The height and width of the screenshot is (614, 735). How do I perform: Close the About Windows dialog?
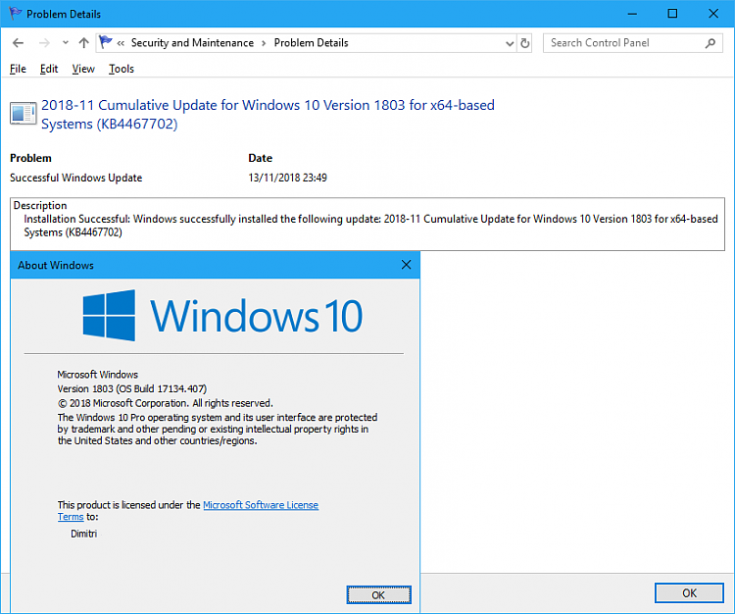407,265
